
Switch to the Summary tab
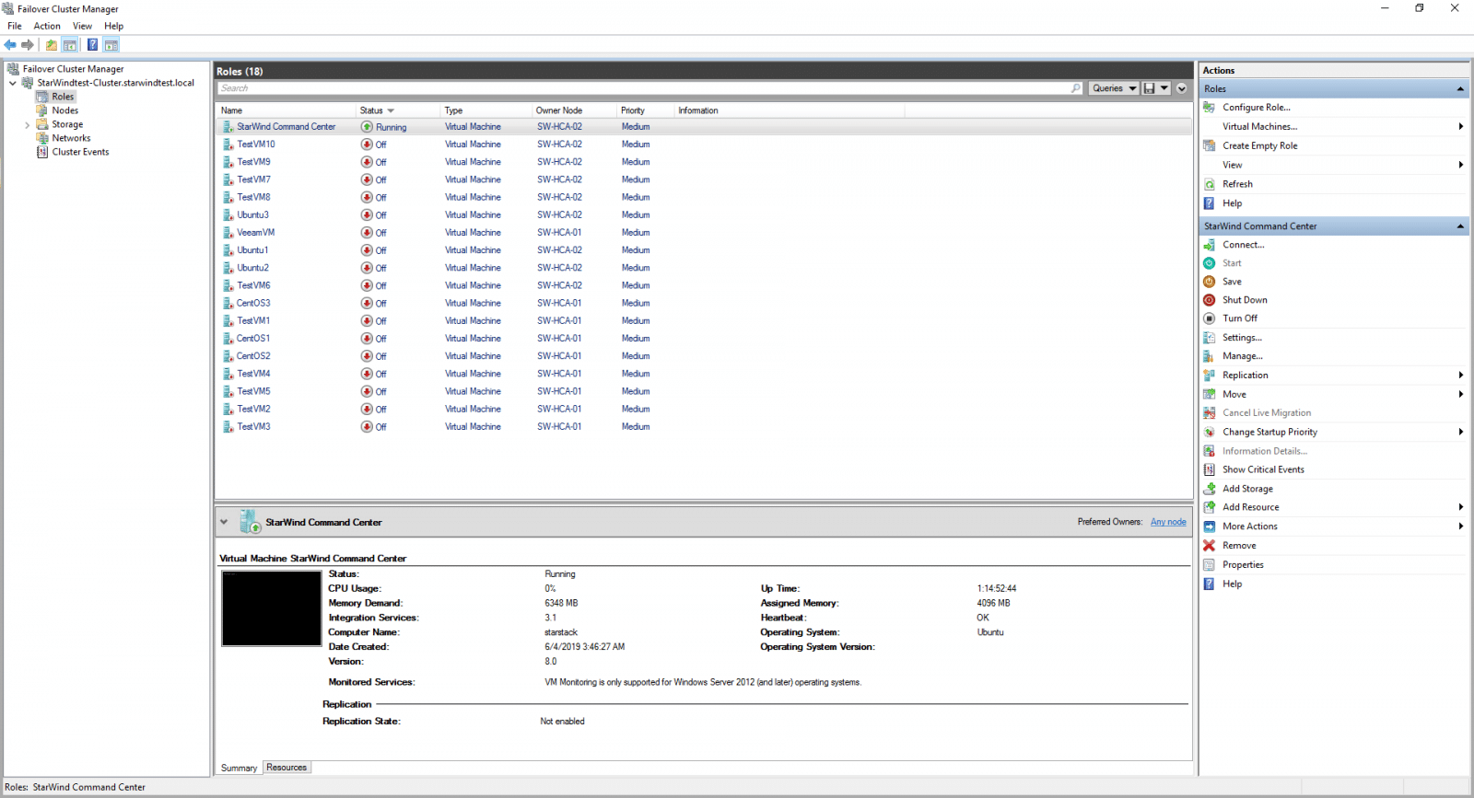point(239,768)
